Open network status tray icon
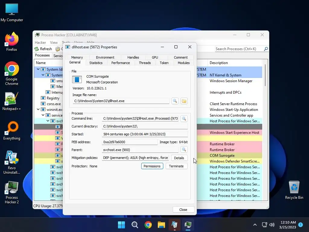Viewport: 309px width, 232px height. pos(264,225)
